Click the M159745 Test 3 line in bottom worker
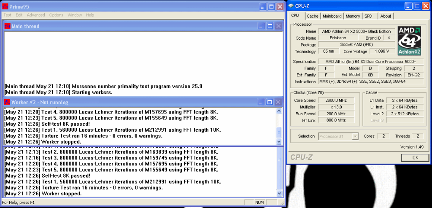The width and height of the screenshot is (432, 208). pyautogui.click(x=111, y=158)
